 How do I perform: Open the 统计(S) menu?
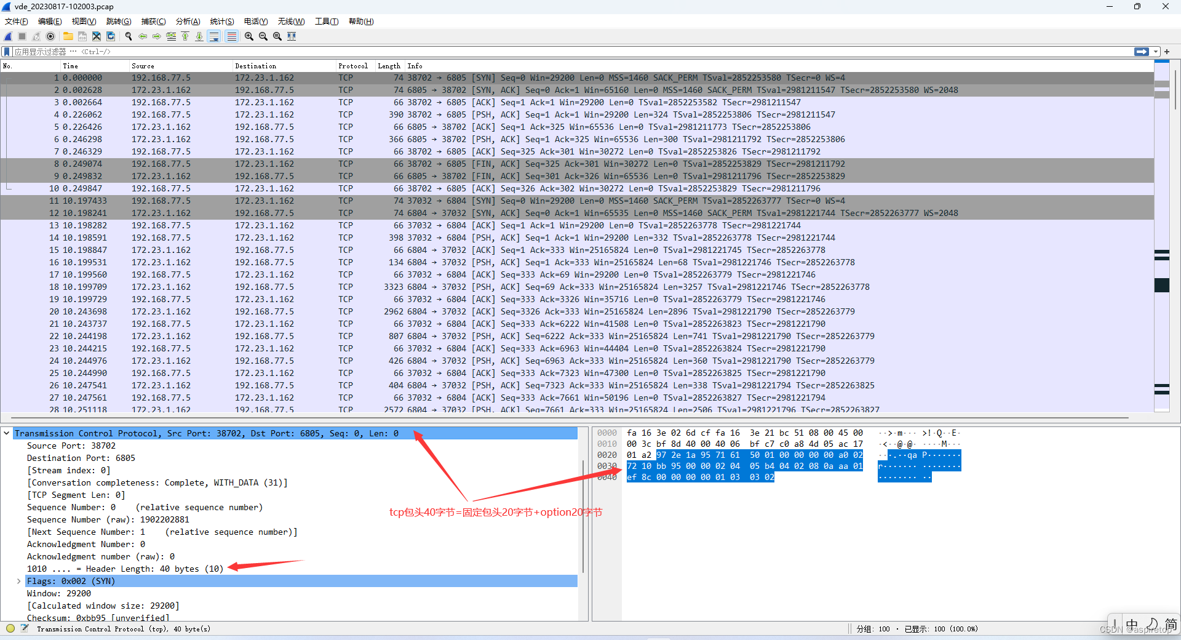[x=222, y=22]
